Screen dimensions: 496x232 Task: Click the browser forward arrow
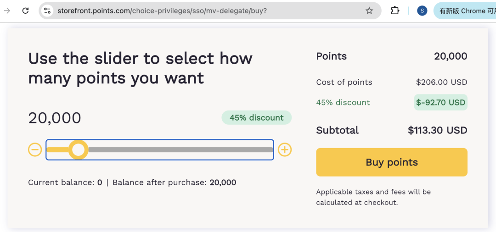pyautogui.click(x=7, y=11)
